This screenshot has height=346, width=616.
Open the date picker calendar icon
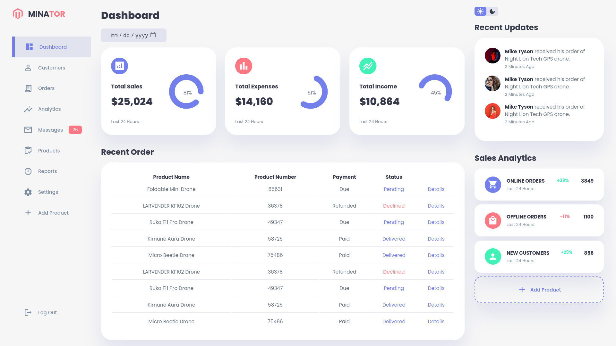[153, 35]
